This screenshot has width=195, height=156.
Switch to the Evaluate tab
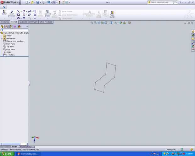[x=23, y=22]
